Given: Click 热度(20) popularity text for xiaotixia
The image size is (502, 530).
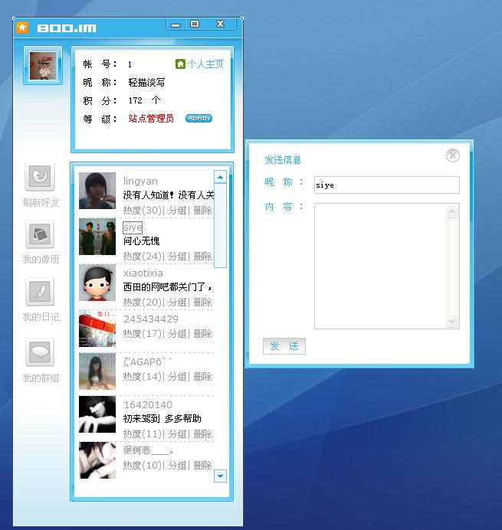Looking at the screenshot, I should 143,303.
